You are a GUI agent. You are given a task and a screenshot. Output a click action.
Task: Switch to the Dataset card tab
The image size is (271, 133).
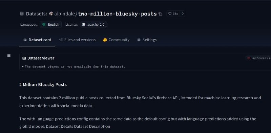[37, 40]
